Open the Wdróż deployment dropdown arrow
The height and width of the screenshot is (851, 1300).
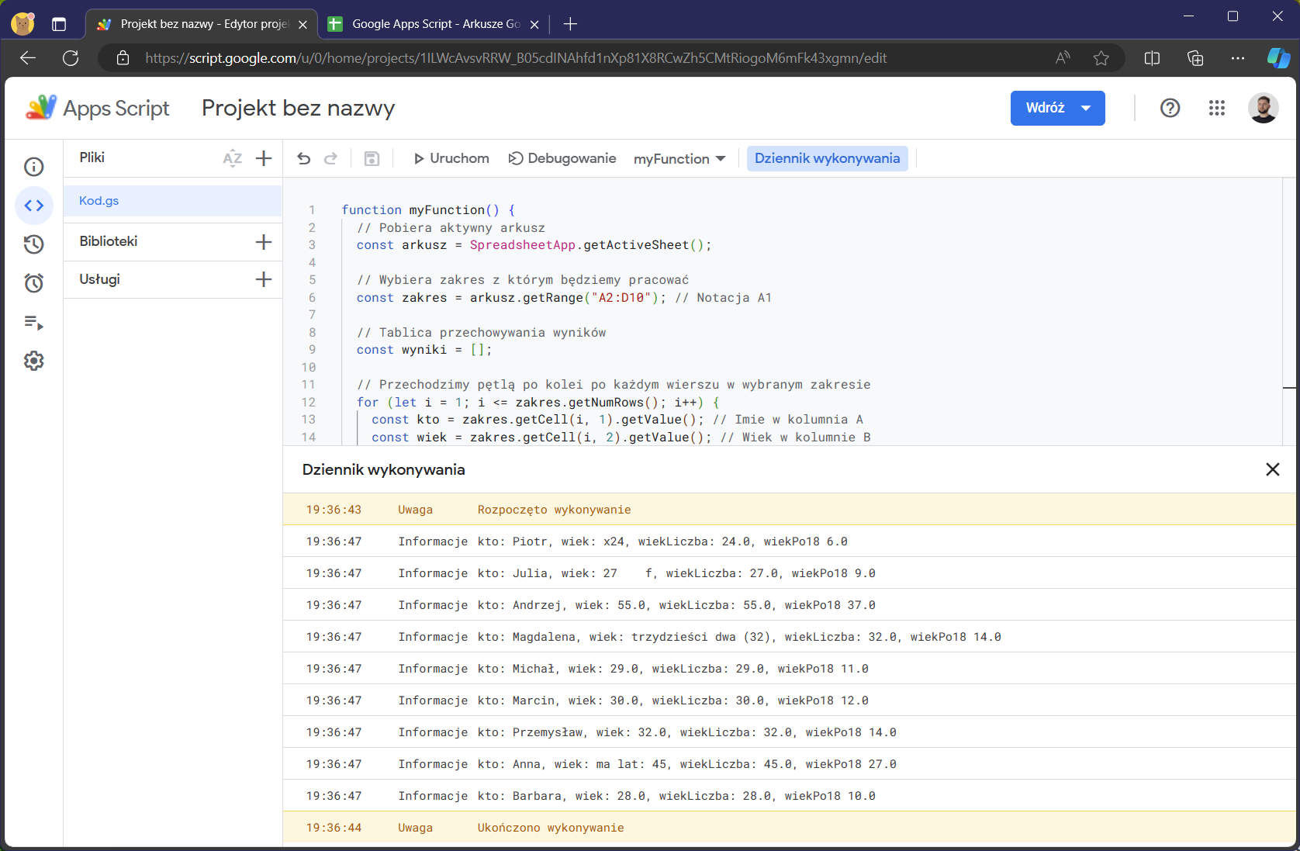pyautogui.click(x=1086, y=108)
